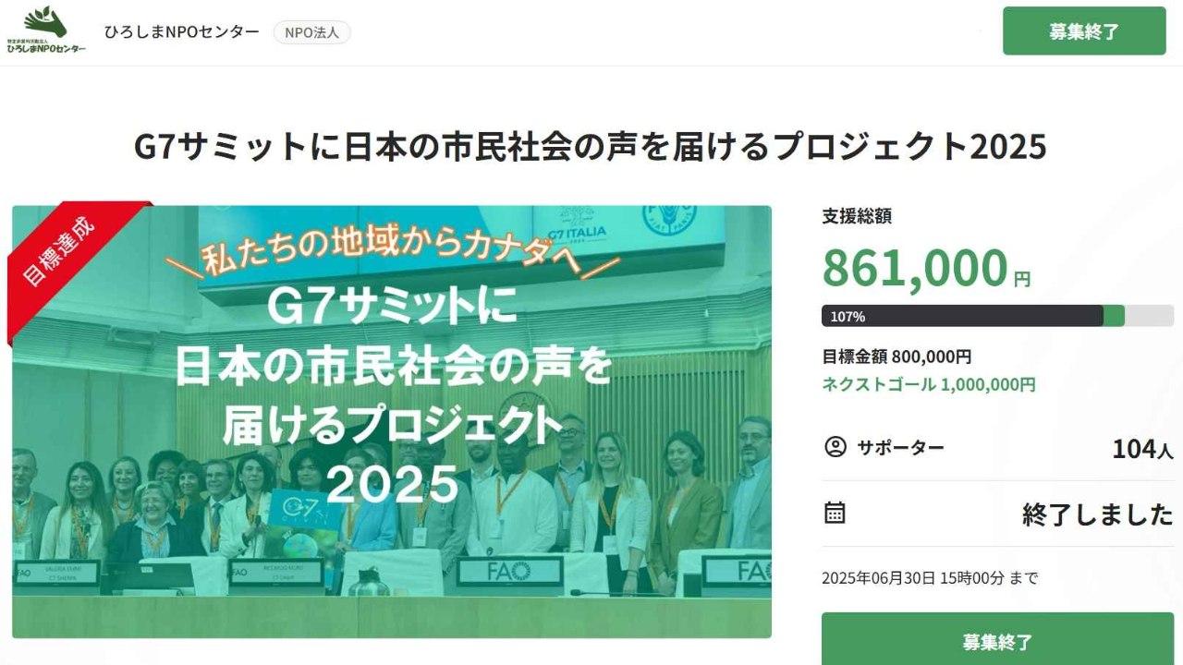Click the ひろしまNPOセンター logo
The height and width of the screenshot is (665, 1183).
[46, 30]
